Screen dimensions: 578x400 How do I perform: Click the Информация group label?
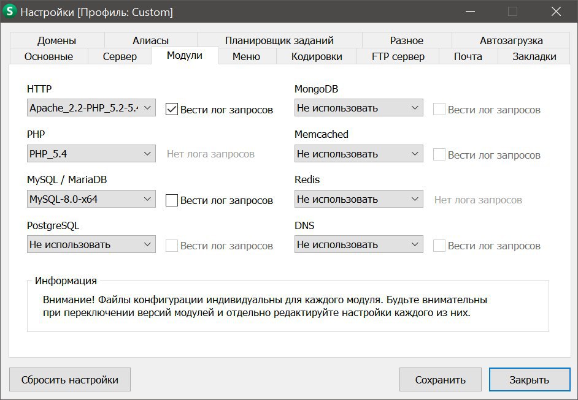pyautogui.click(x=66, y=281)
